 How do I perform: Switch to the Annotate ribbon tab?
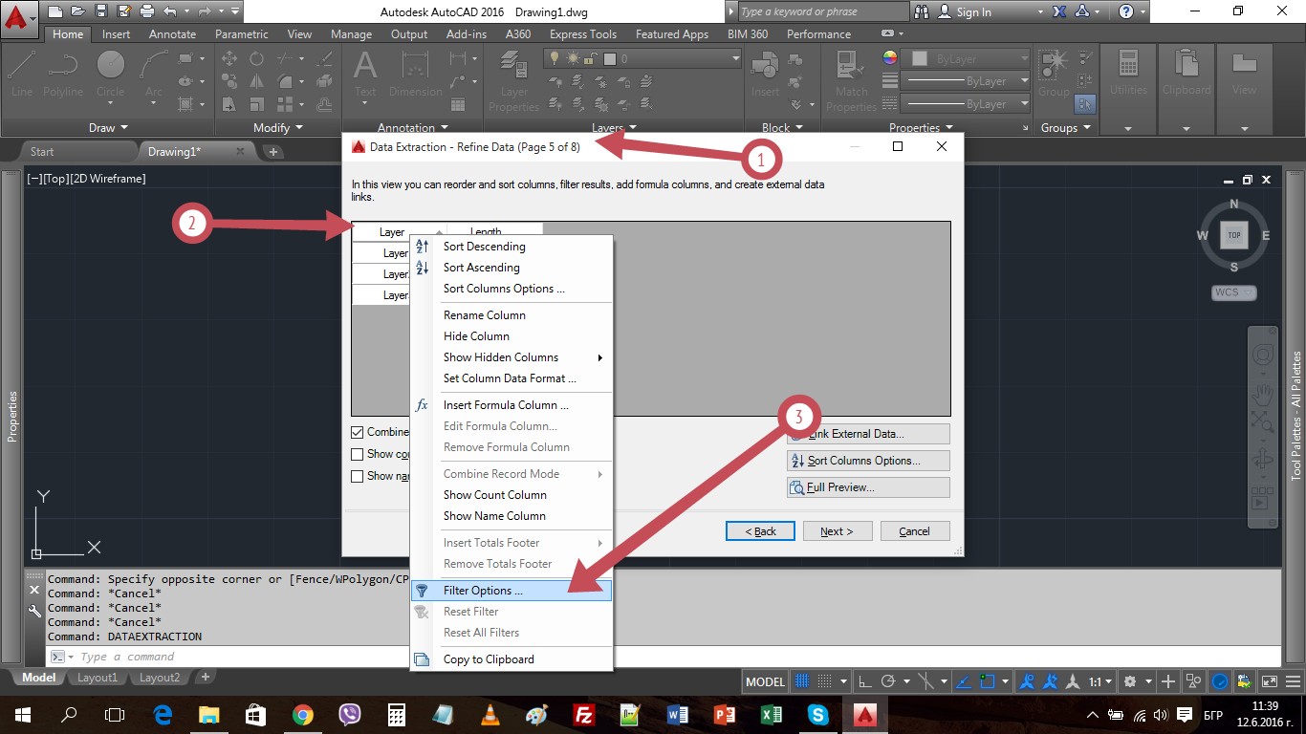172,34
